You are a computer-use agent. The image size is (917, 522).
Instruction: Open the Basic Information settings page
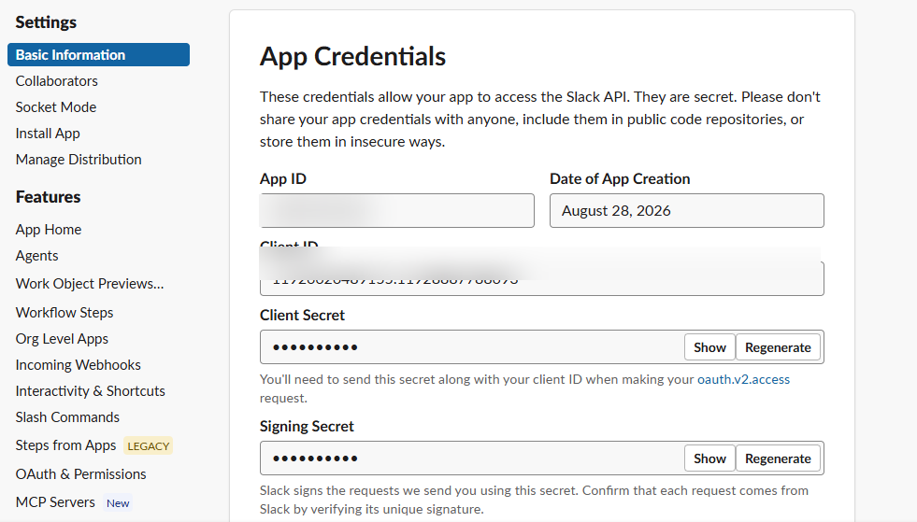click(98, 54)
